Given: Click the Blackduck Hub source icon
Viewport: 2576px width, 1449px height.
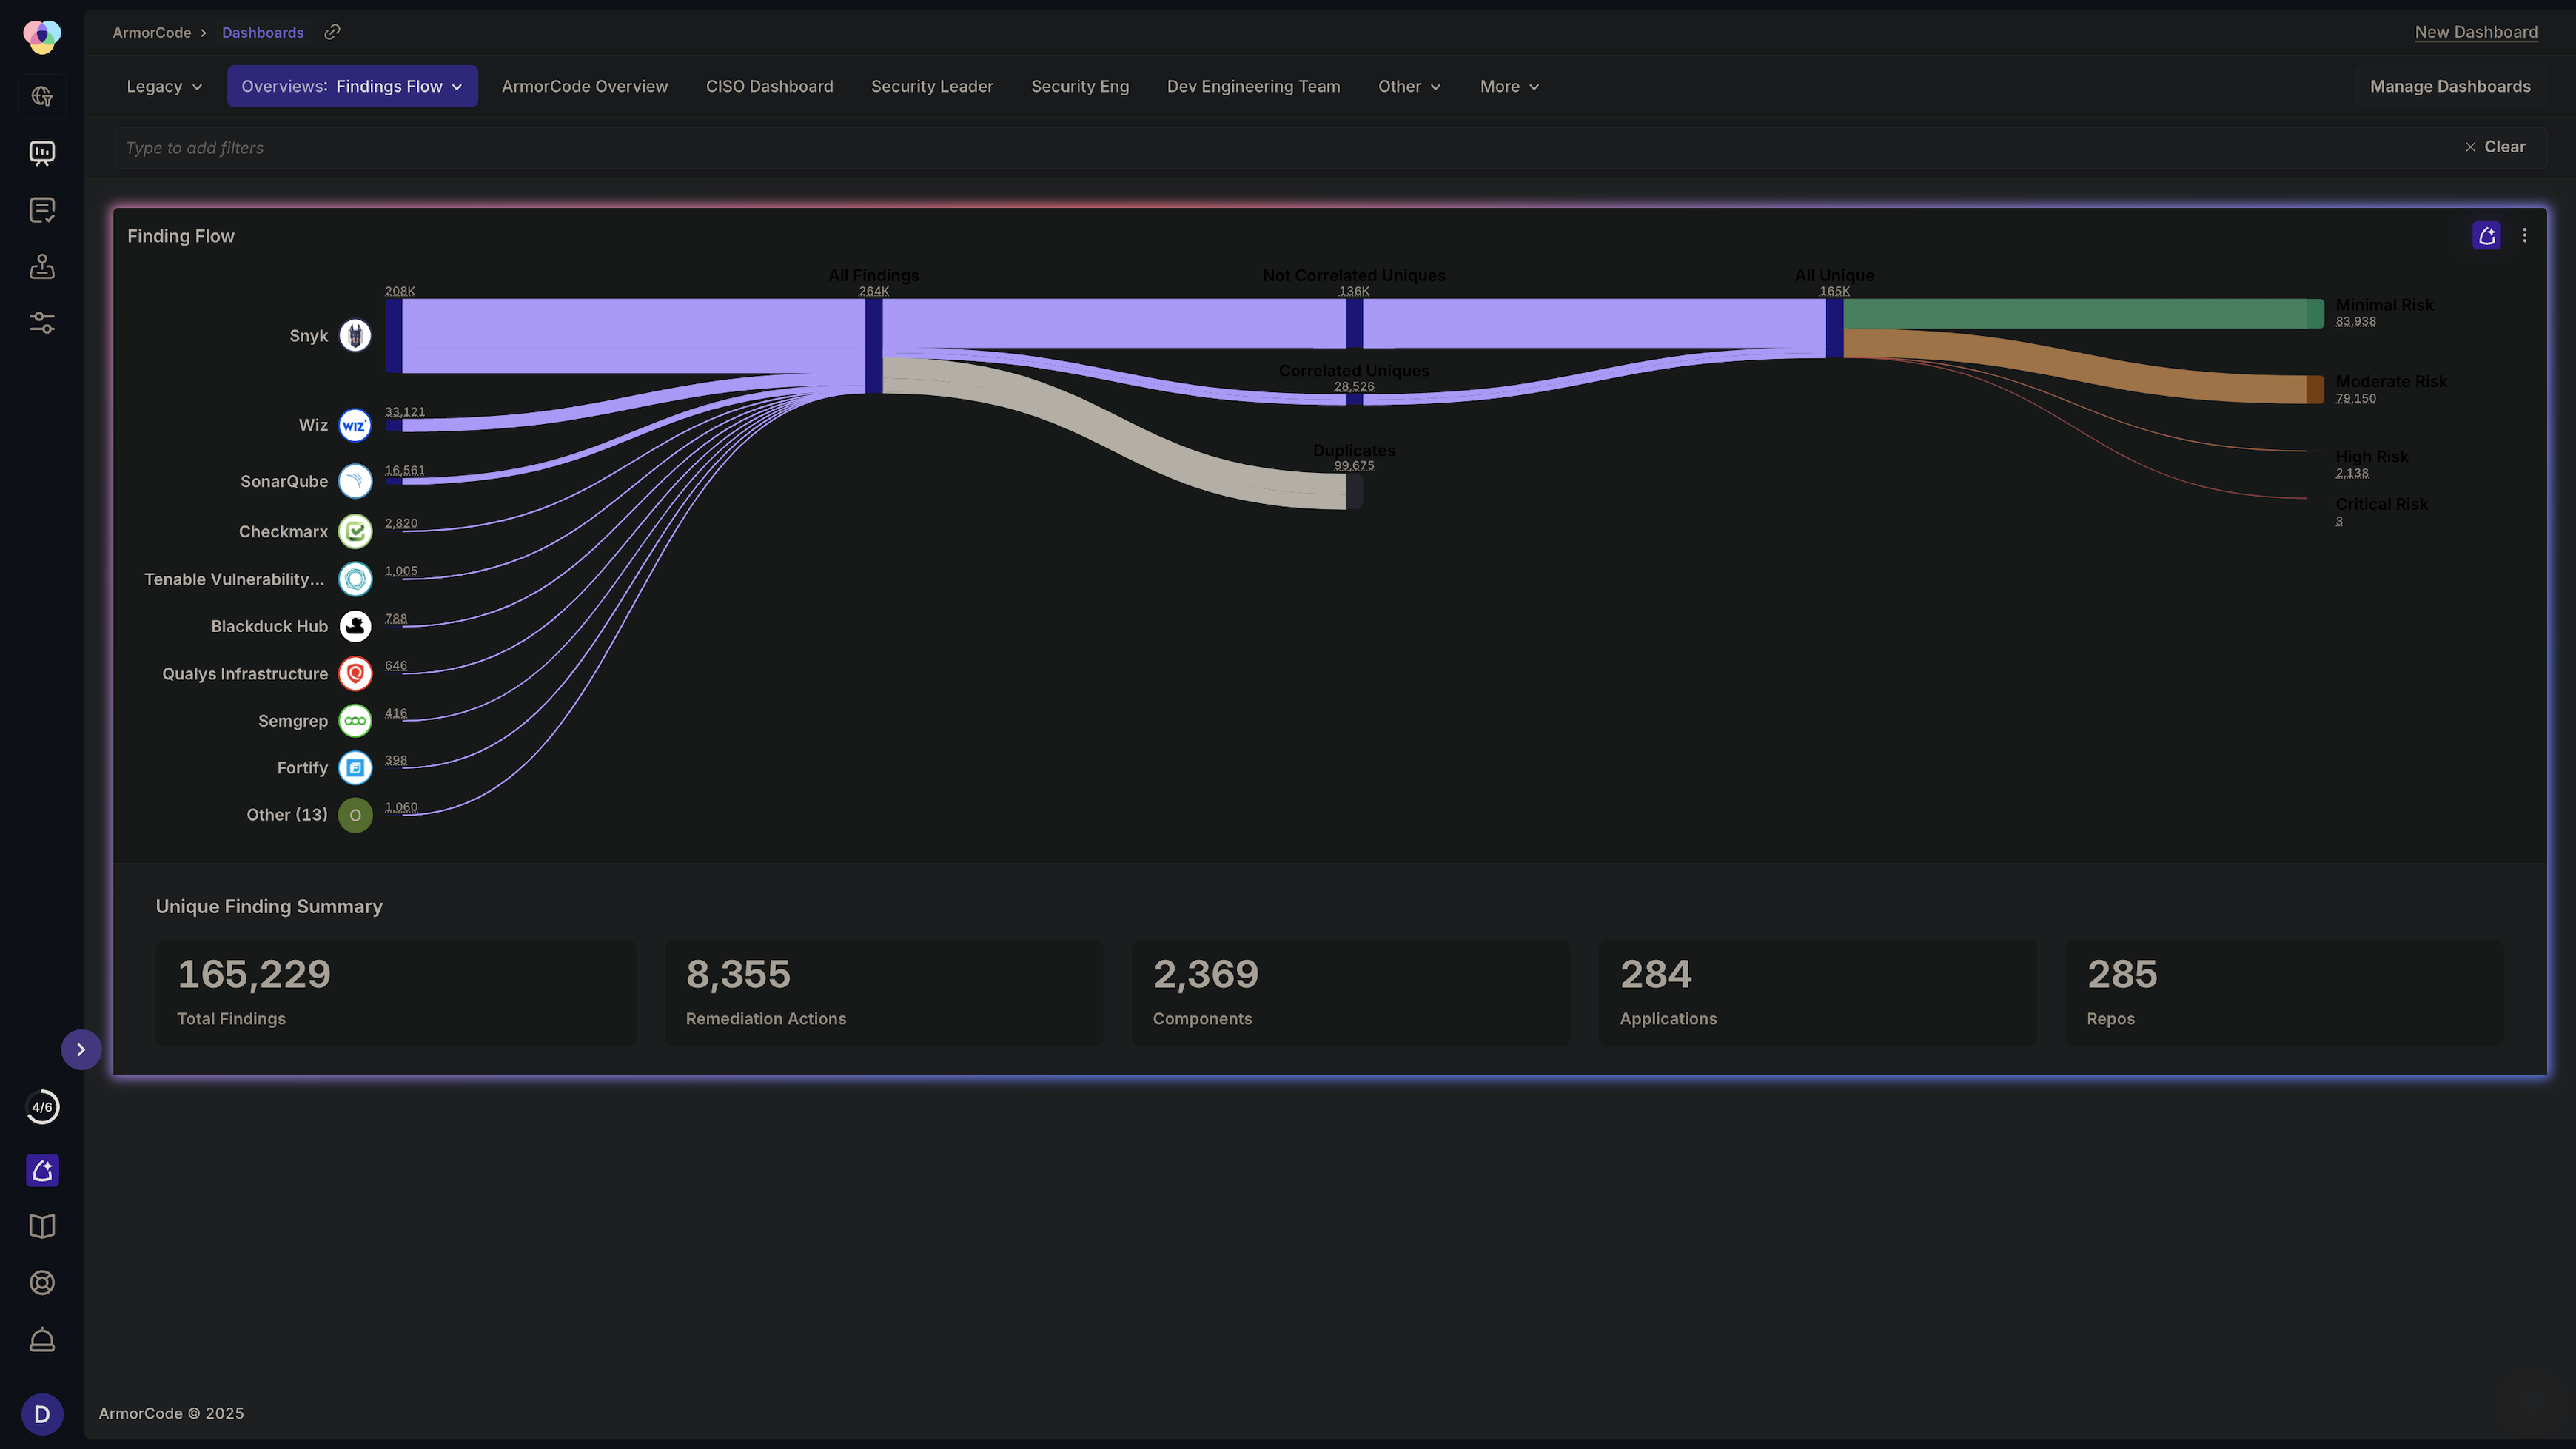Looking at the screenshot, I should tap(355, 626).
